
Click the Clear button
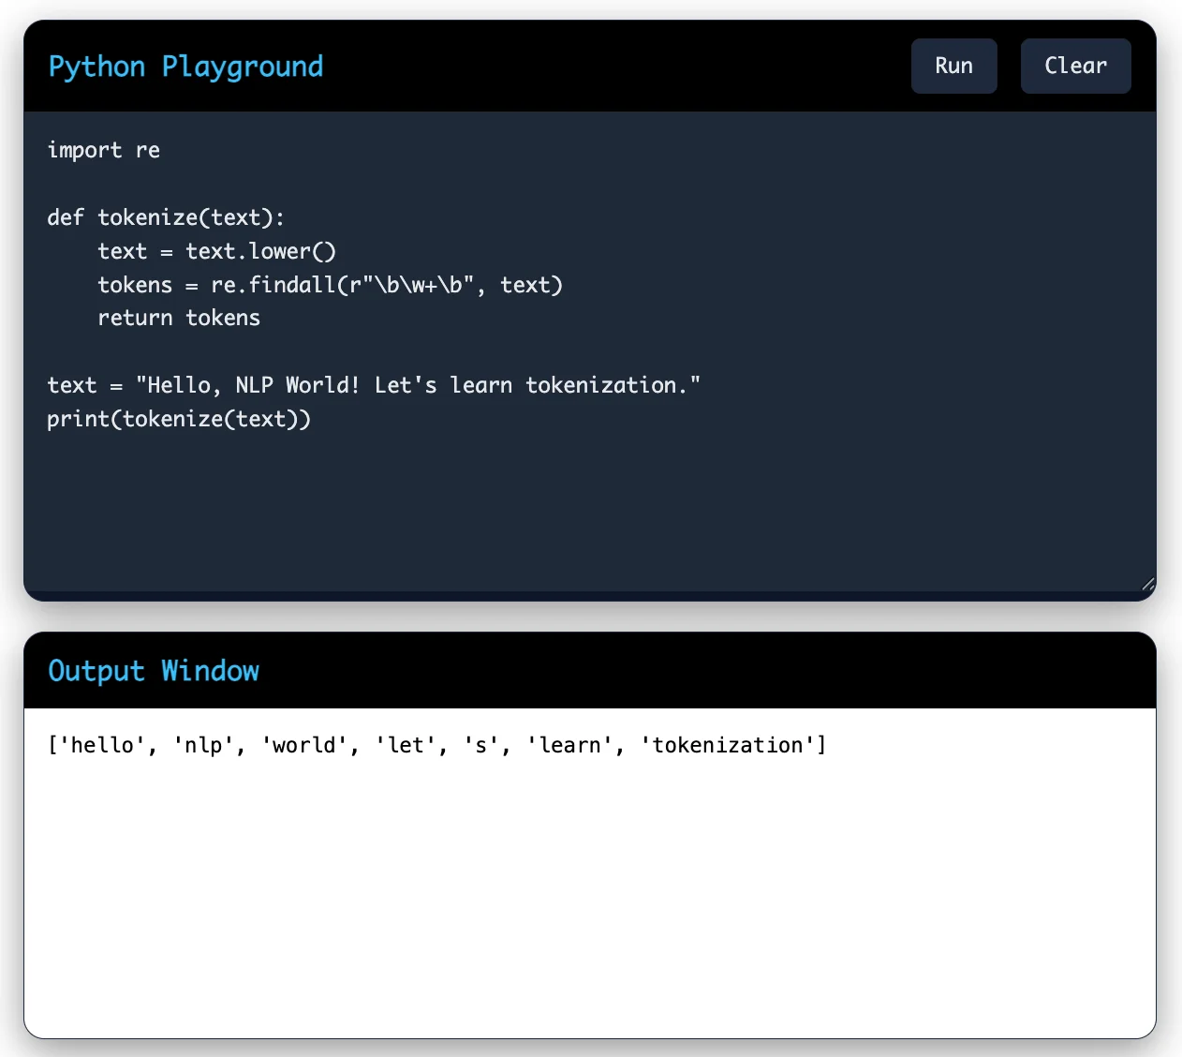pyautogui.click(x=1075, y=66)
